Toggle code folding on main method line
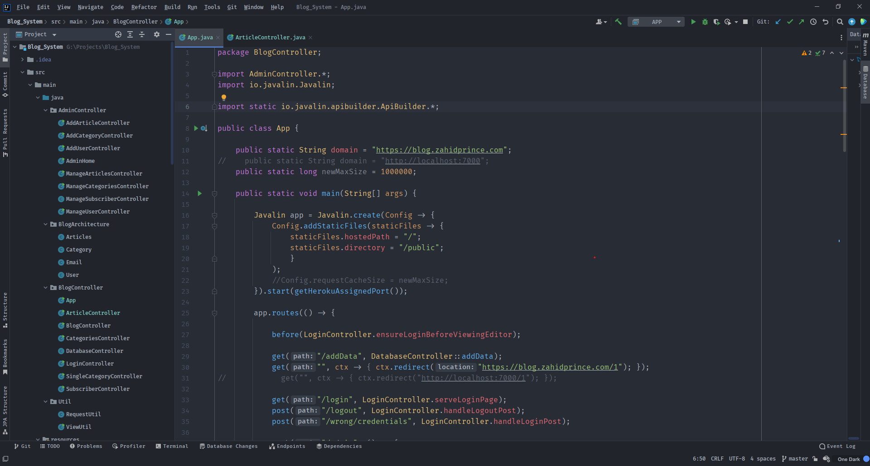This screenshot has height=466, width=870. point(214,194)
